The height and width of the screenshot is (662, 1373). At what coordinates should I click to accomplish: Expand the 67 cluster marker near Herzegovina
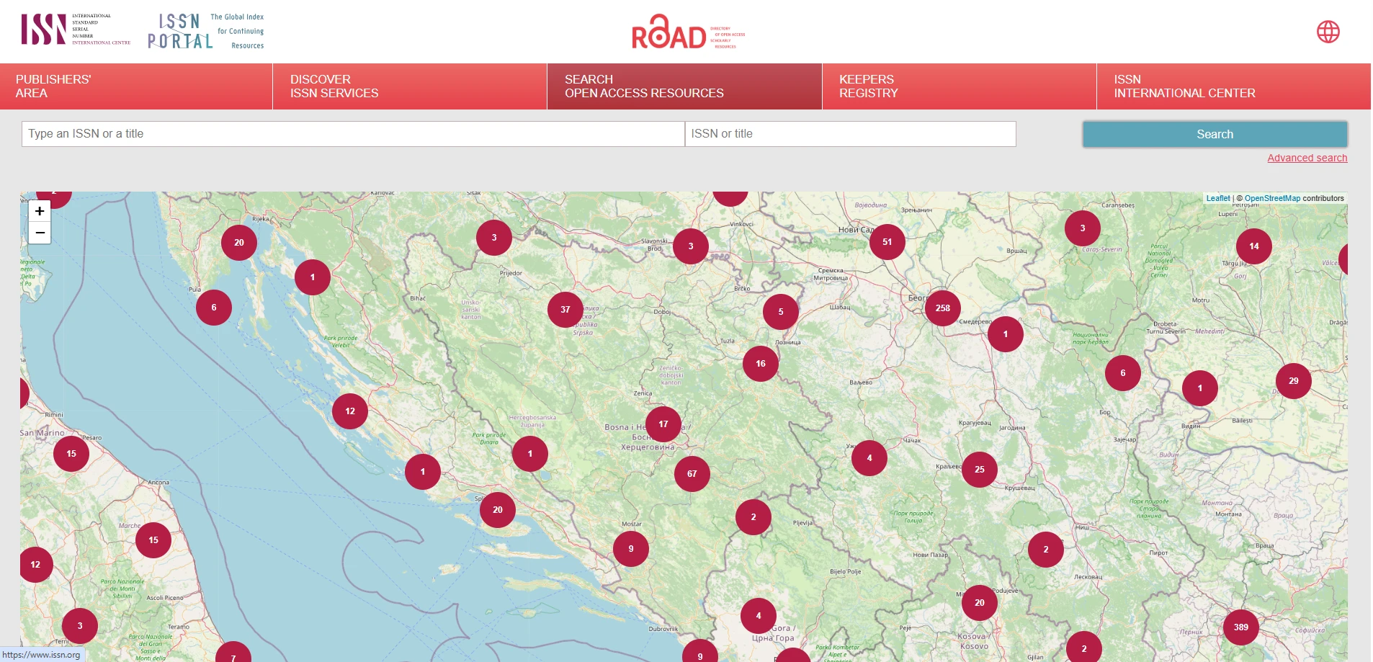pyautogui.click(x=692, y=474)
